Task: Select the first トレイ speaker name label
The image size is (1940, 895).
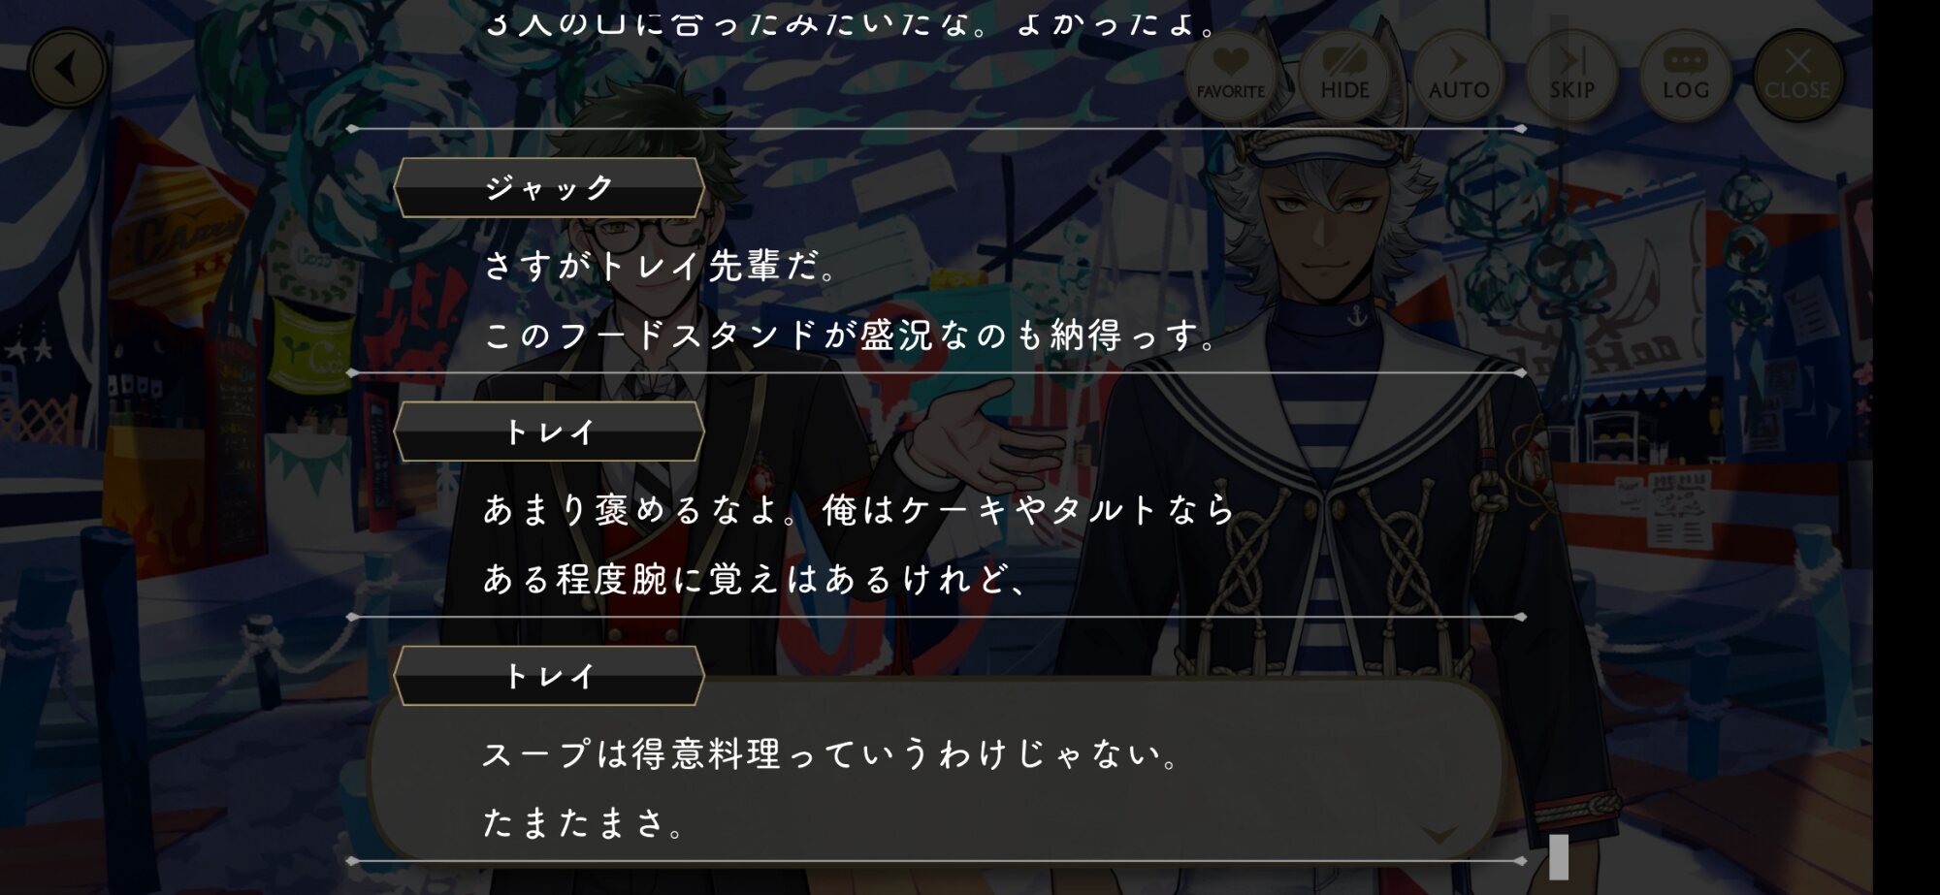Action: [x=549, y=432]
